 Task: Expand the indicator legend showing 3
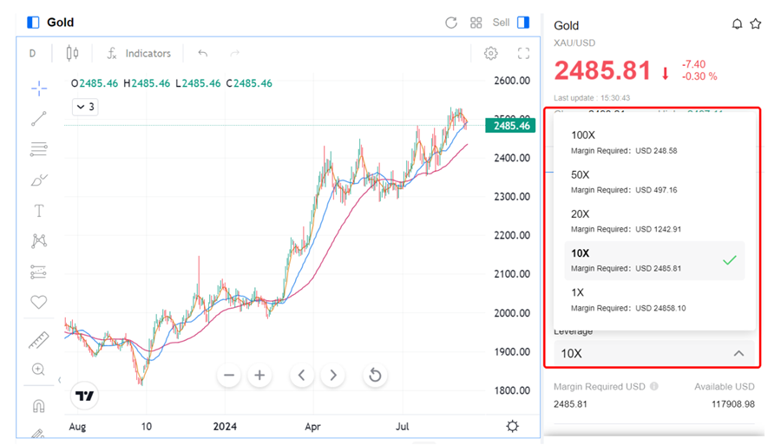[x=85, y=107]
